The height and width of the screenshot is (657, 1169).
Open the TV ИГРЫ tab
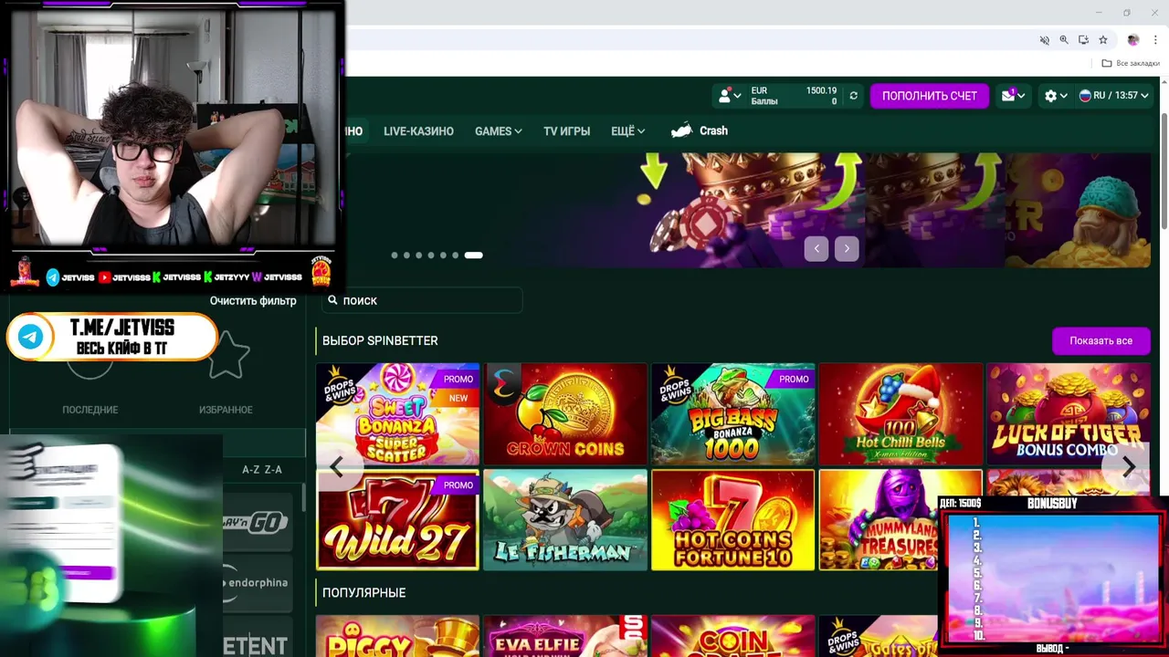click(x=566, y=131)
